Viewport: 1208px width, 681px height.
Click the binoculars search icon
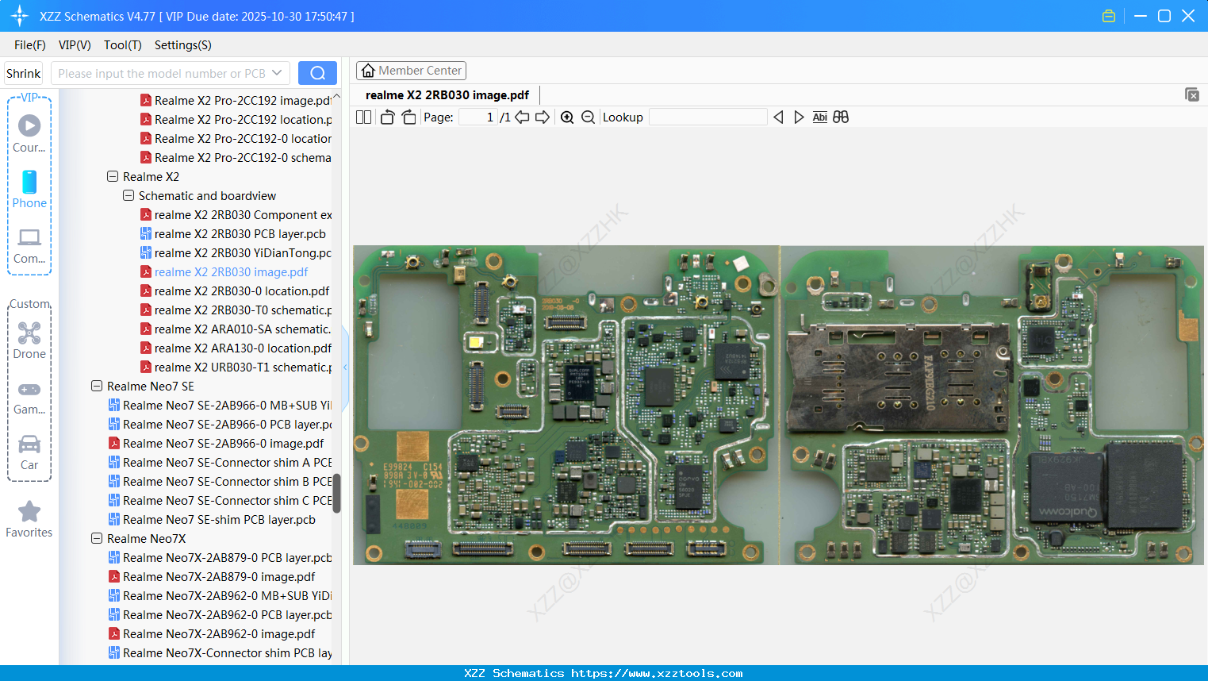tap(841, 117)
